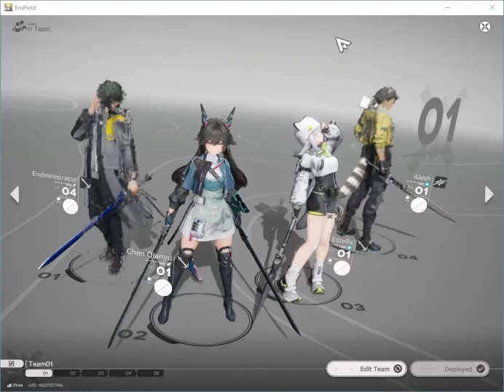Click the Estella name label
Screen dimensions: 504x392
[x=342, y=241]
